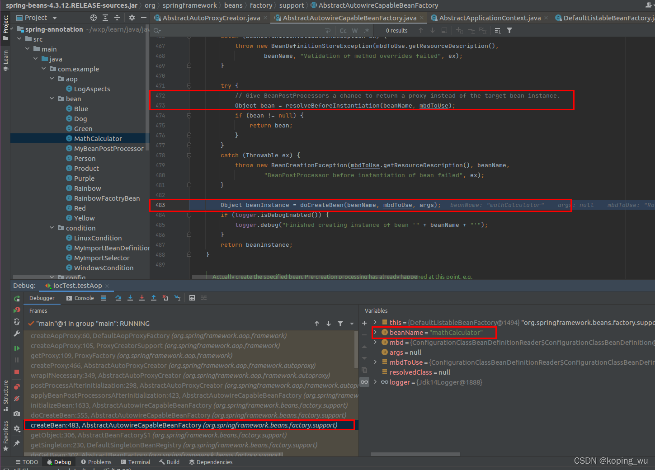Toggle Mute Breakpoints icon
Image resolution: width=655 pixels, height=470 pixels.
pos(17,399)
